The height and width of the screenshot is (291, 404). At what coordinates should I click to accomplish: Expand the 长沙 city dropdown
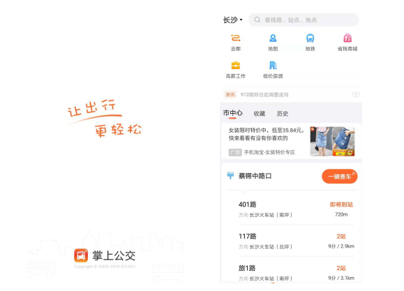pyautogui.click(x=232, y=20)
